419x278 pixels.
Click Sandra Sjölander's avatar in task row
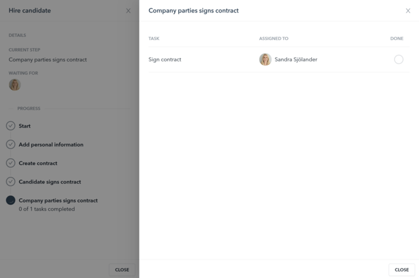tap(265, 59)
